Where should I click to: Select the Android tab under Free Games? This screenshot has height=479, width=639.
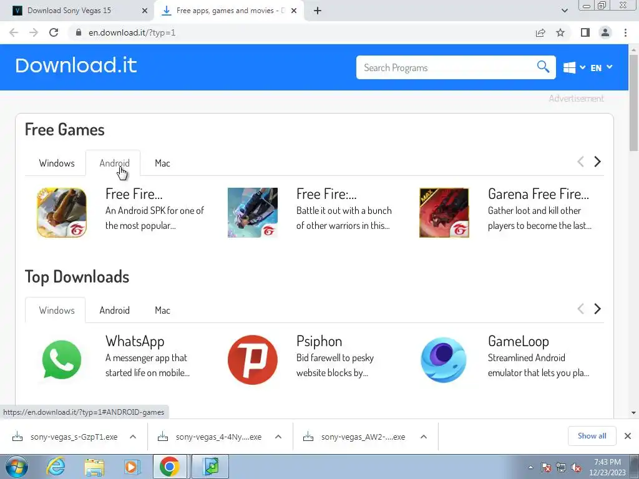click(x=115, y=163)
